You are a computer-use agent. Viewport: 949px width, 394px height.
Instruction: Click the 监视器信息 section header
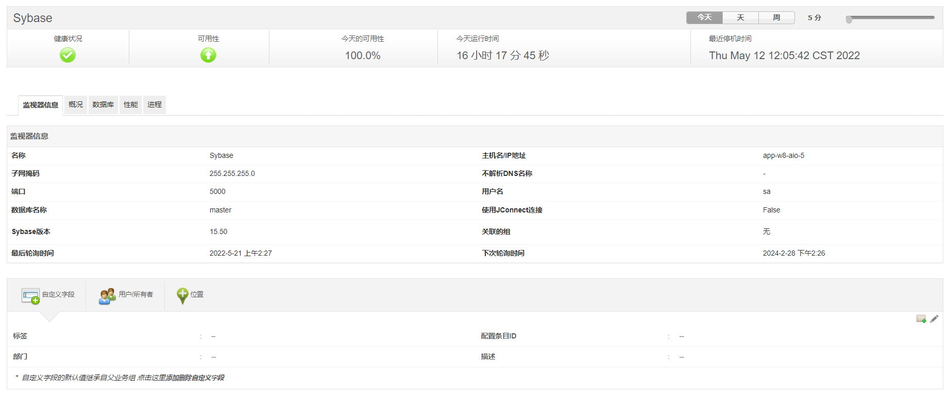(29, 136)
